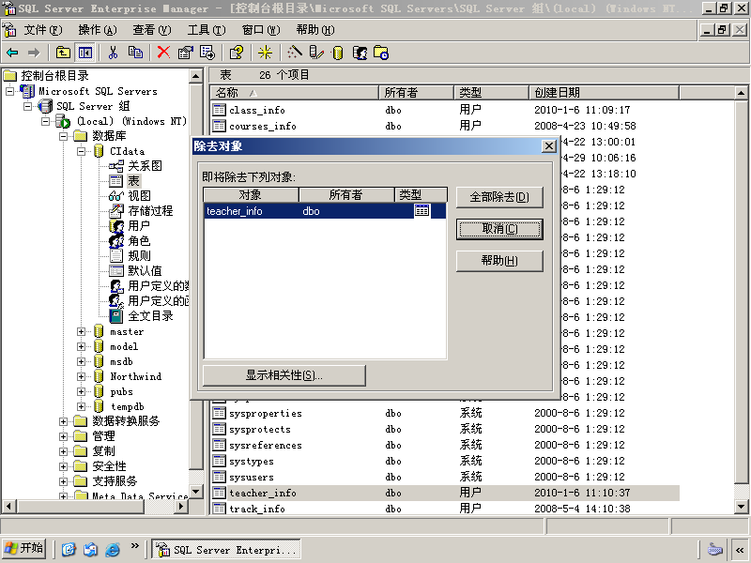
Task: Click the SQL Server Enterprise taskbar button
Action: 226,549
